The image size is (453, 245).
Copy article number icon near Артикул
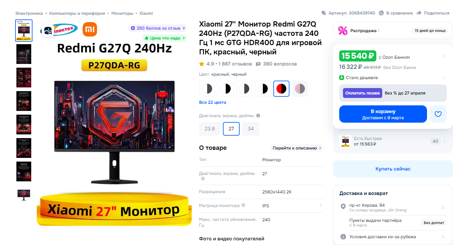coord(324,13)
